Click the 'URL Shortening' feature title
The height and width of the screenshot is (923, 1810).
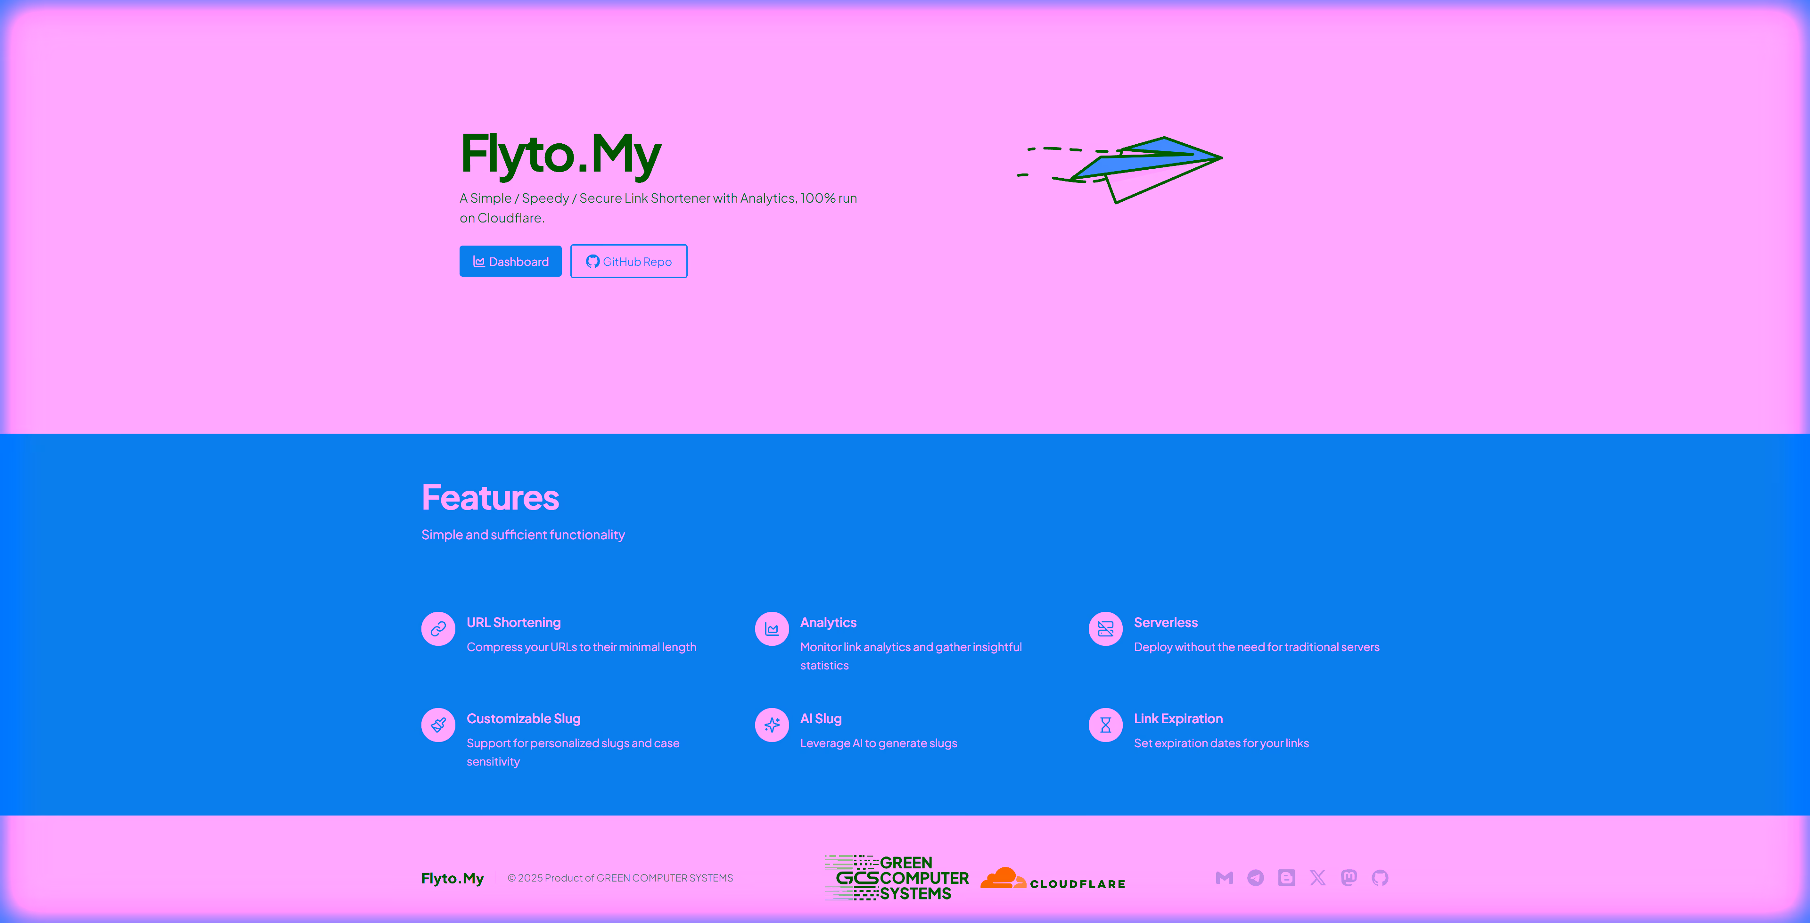(x=514, y=622)
